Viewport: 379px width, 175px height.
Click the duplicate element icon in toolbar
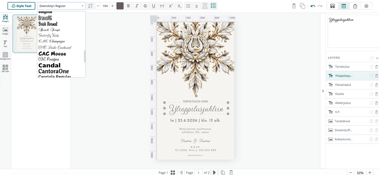[303, 6]
